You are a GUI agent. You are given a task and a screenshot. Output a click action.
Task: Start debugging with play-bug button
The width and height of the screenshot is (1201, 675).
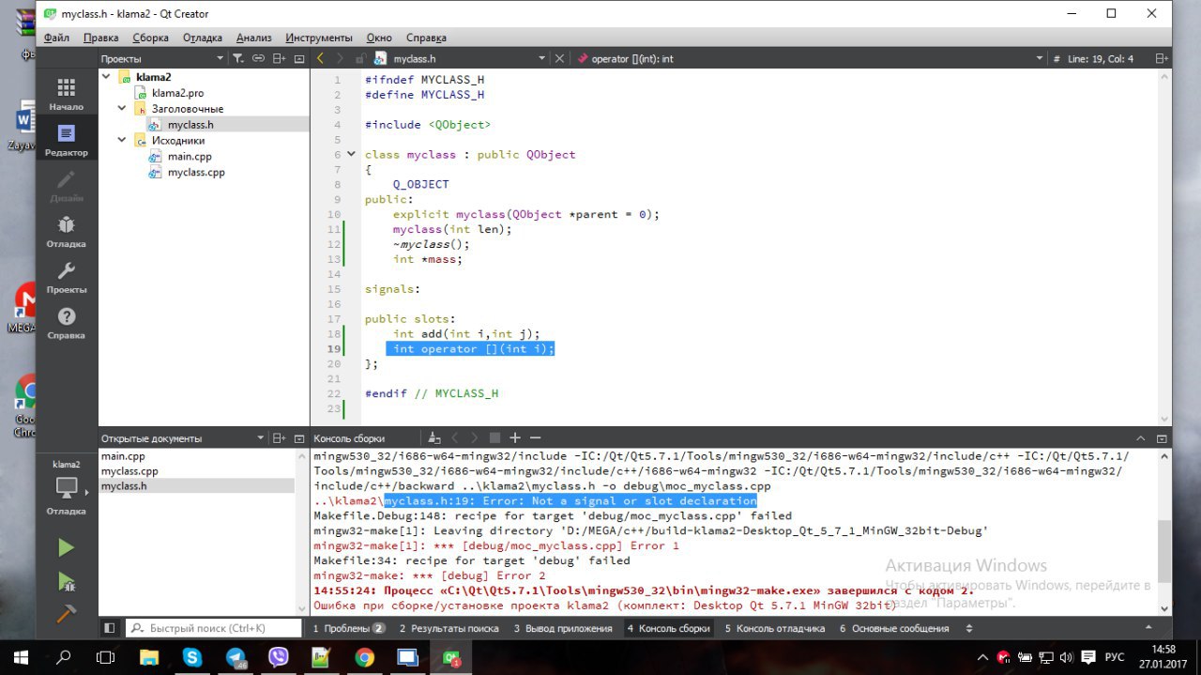(66, 581)
